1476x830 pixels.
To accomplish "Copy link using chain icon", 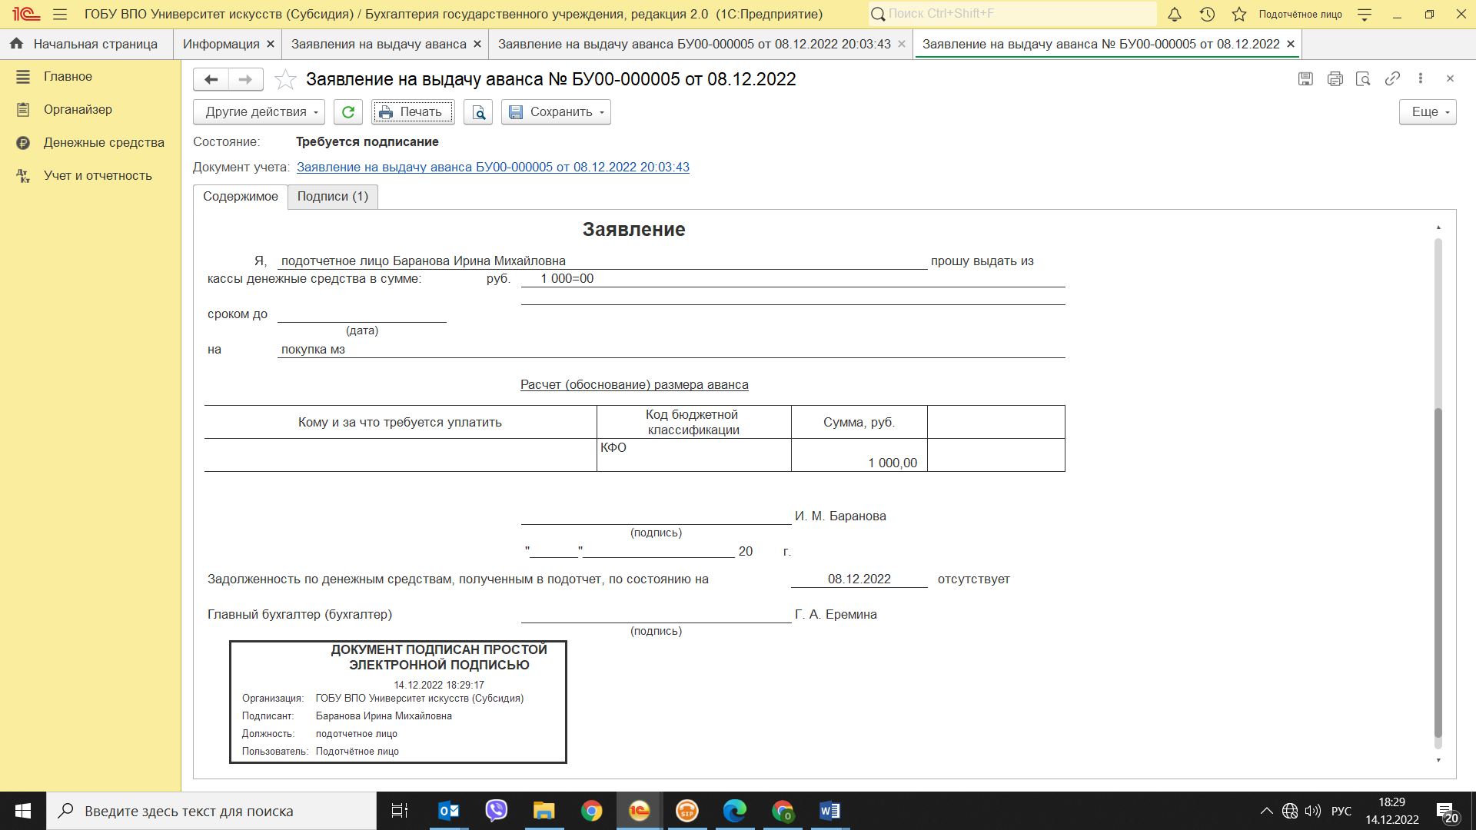I will tap(1392, 78).
